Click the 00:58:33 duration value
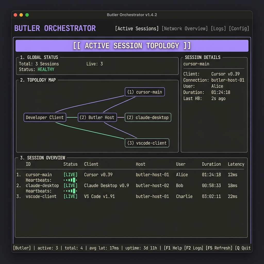 point(211,186)
